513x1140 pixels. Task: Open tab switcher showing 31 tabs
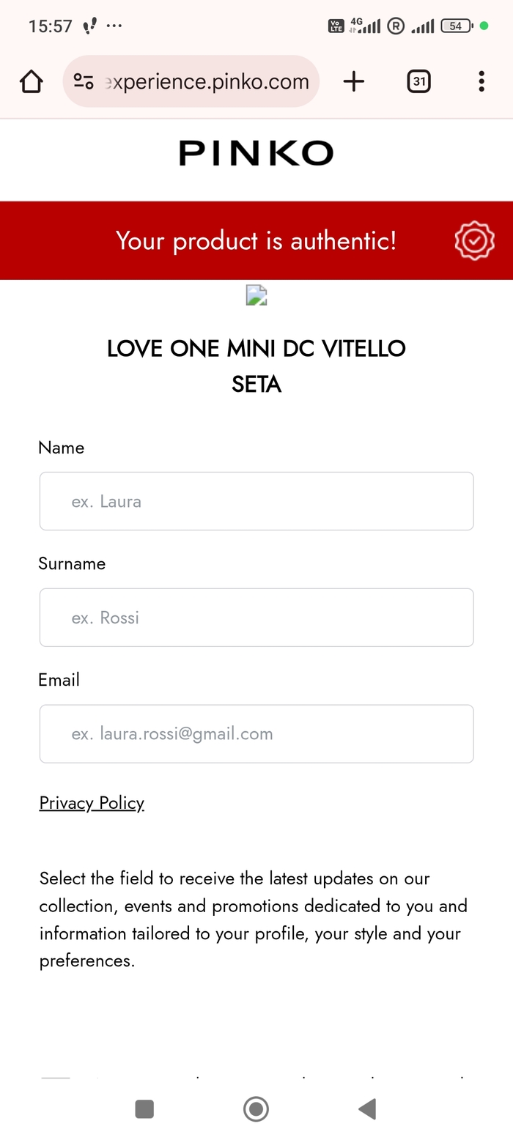tap(418, 81)
